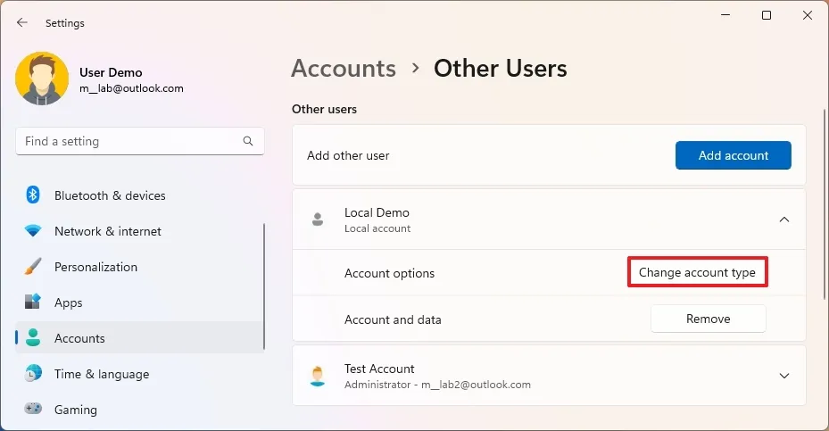Select the Bluetooth & devices icon
The height and width of the screenshot is (431, 829).
[33, 195]
